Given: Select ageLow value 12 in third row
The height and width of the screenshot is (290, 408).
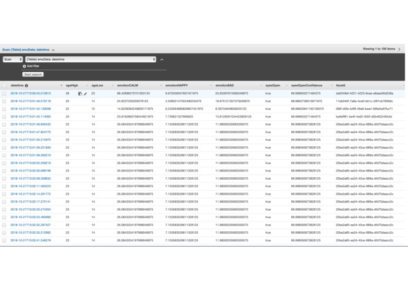Looking at the screenshot, I should tap(93, 109).
